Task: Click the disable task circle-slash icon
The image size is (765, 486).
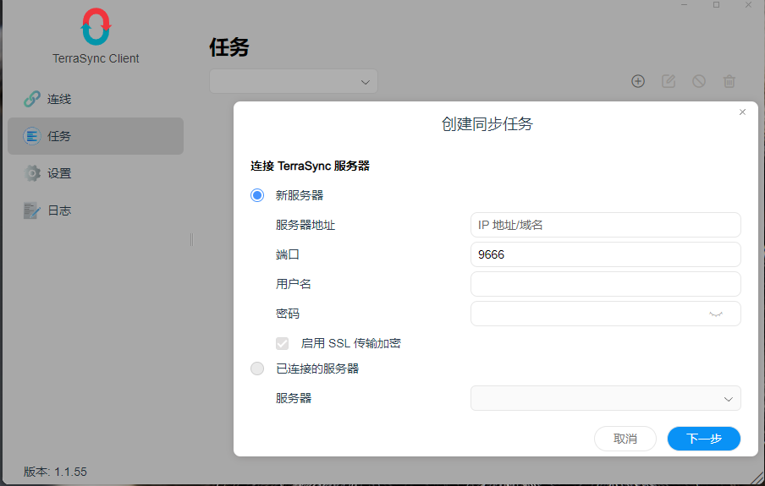Action: pos(699,81)
